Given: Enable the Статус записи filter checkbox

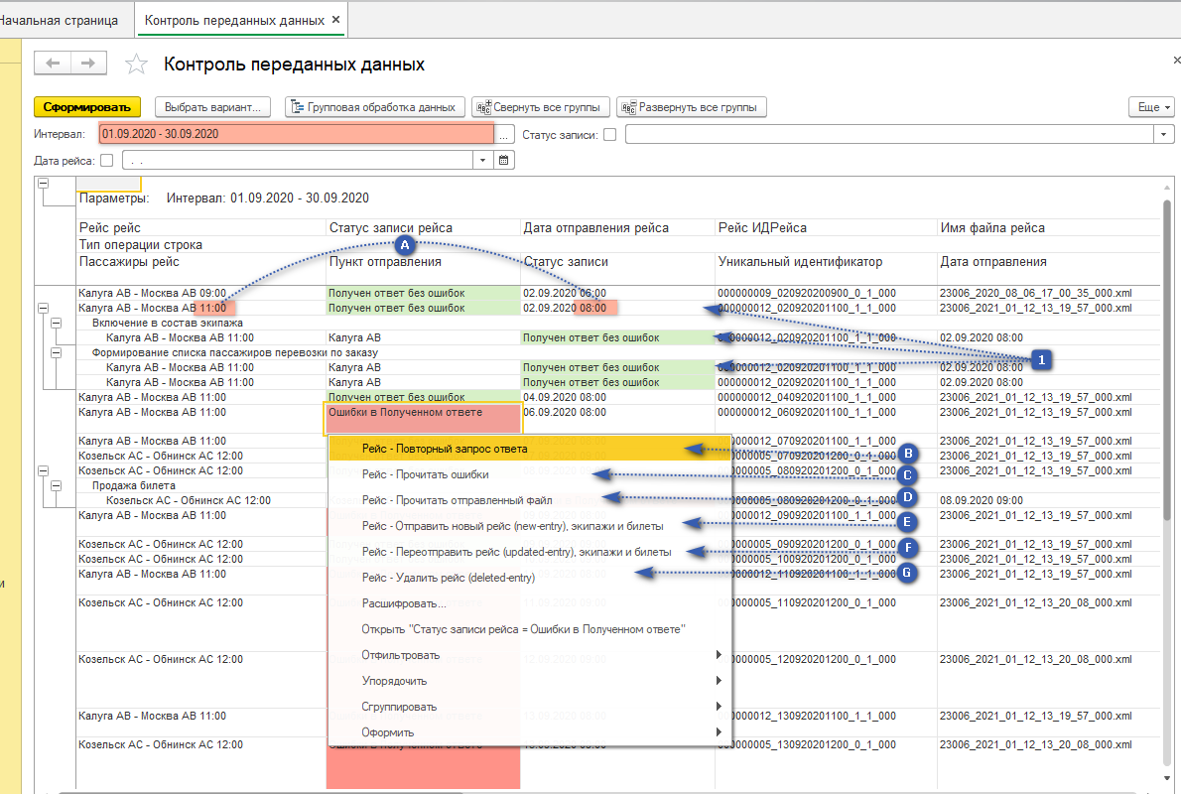Looking at the screenshot, I should [610, 134].
